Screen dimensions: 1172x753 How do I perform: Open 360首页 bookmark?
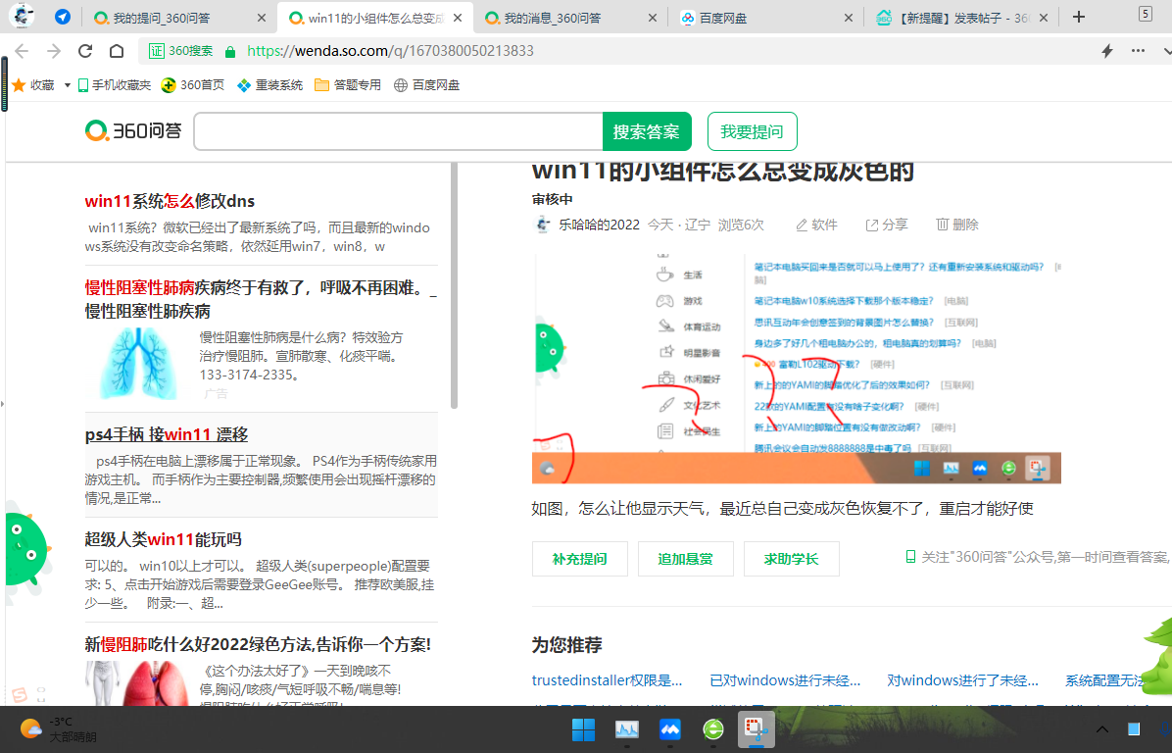pos(193,85)
